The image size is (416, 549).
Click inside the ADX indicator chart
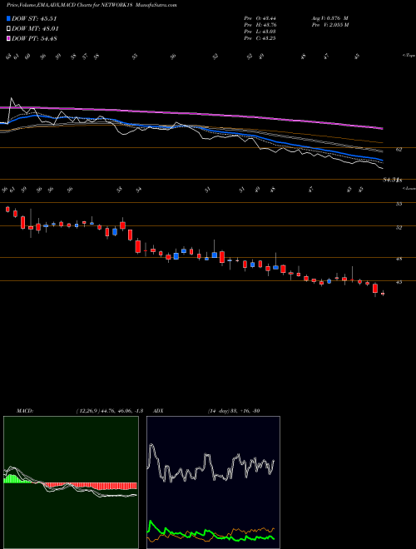tap(213, 482)
